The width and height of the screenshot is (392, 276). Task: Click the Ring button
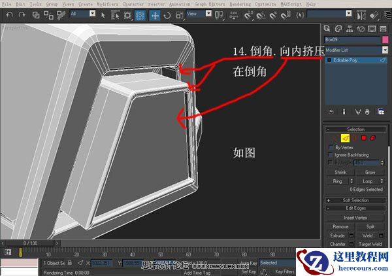[337, 181]
